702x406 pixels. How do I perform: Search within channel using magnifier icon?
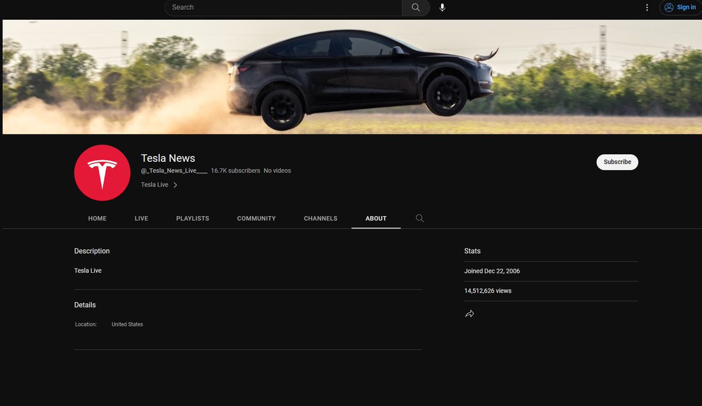(x=419, y=218)
